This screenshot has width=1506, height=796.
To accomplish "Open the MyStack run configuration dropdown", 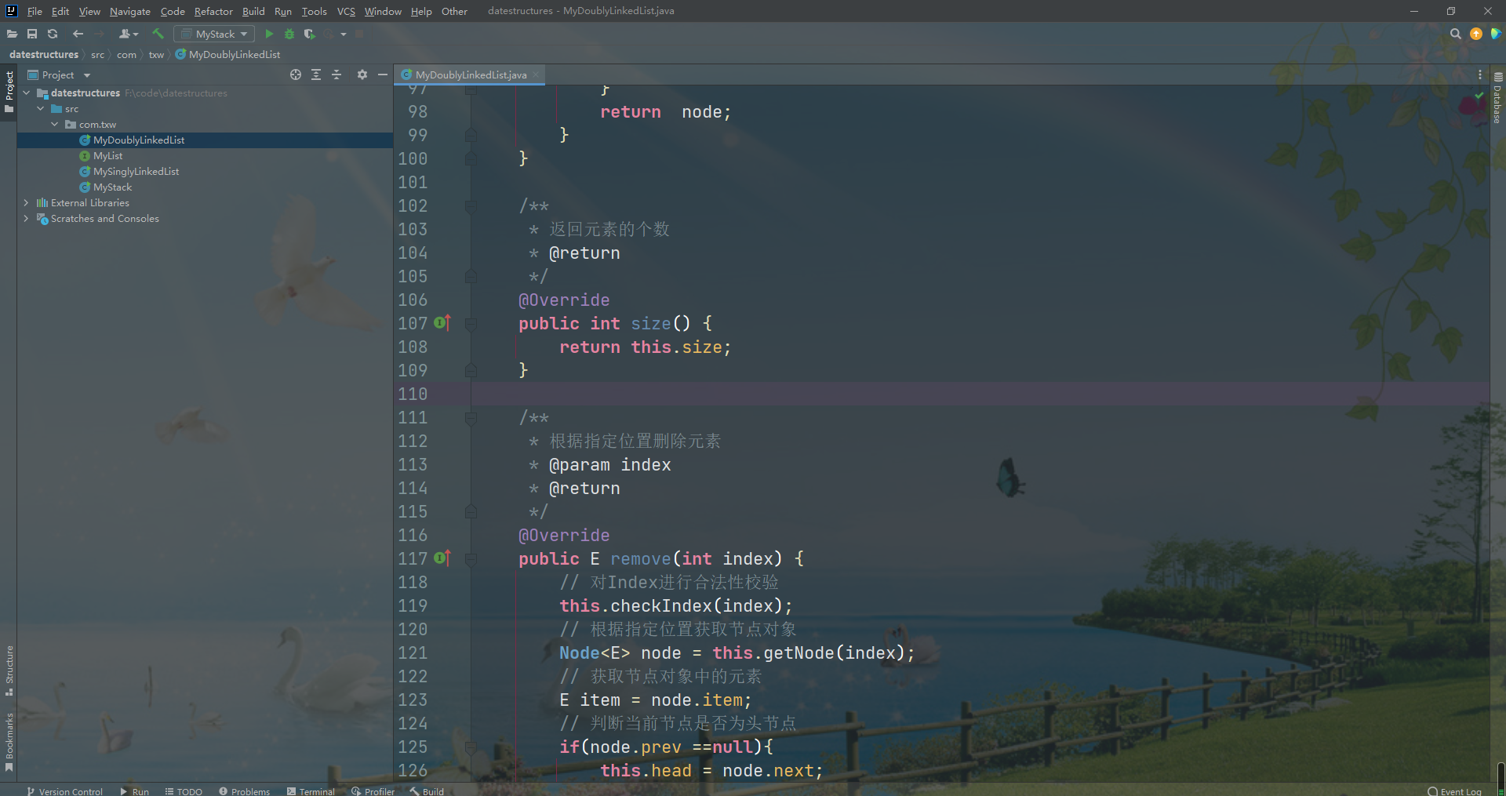I will (214, 34).
